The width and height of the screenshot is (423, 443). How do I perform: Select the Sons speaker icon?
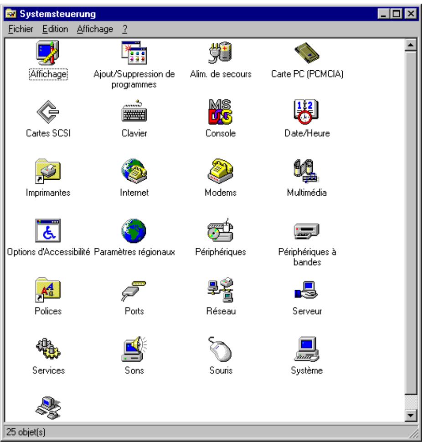(x=134, y=349)
